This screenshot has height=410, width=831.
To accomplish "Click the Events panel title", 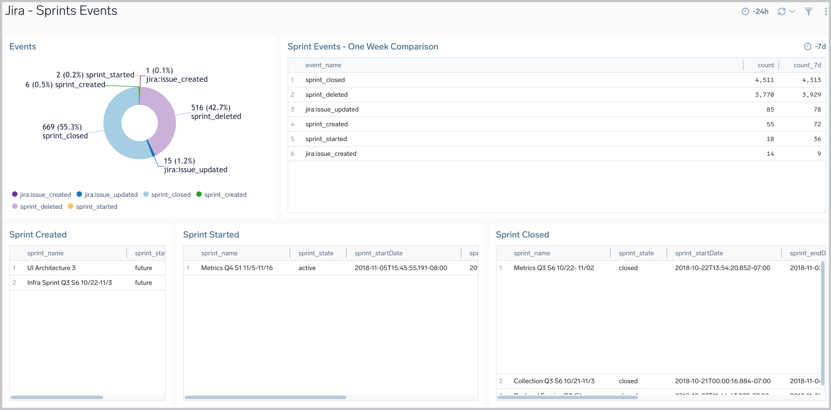I will [x=23, y=46].
